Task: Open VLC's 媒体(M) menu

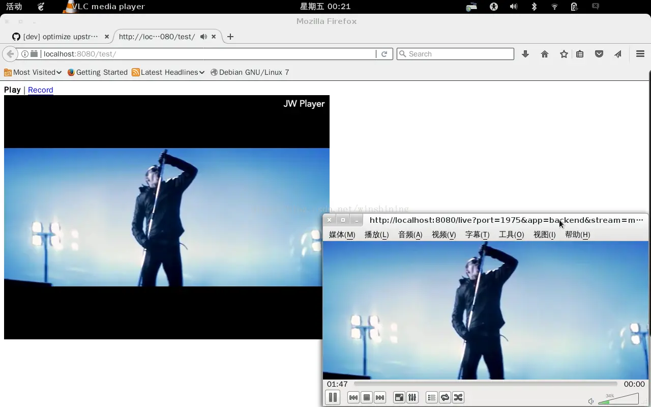Action: click(x=341, y=235)
